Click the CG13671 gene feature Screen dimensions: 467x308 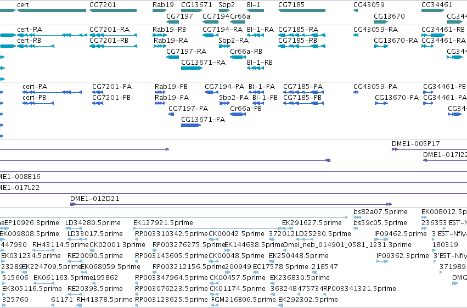[192, 10]
